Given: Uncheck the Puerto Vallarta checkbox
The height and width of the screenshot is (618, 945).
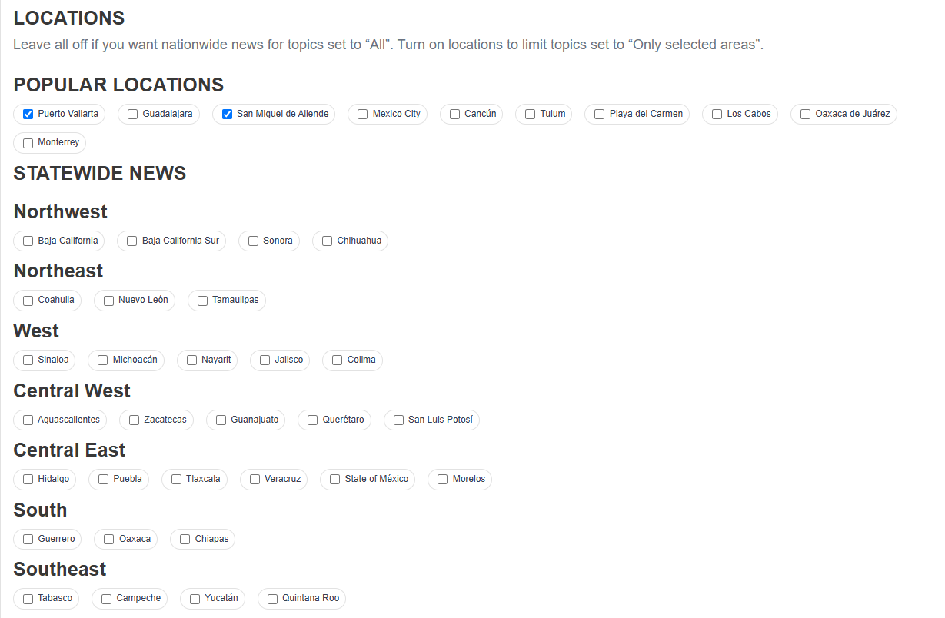Looking at the screenshot, I should pyautogui.click(x=28, y=115).
